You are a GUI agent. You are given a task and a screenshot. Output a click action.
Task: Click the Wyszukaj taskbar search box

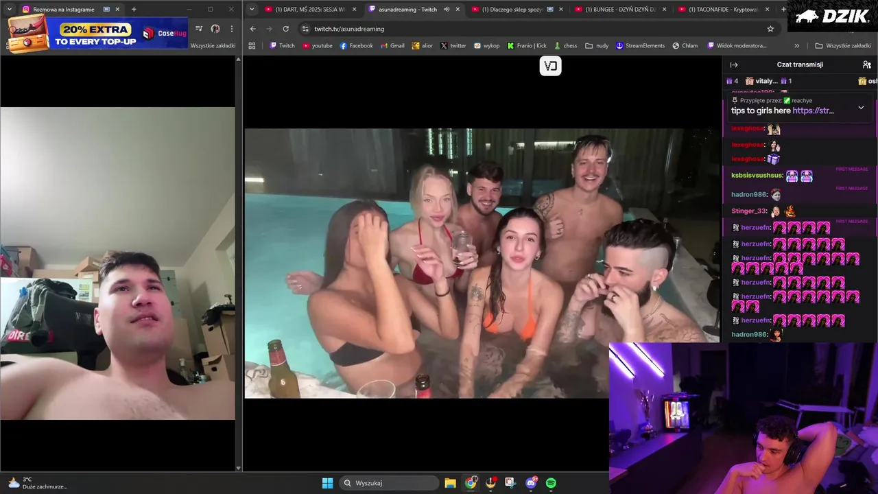(390, 483)
